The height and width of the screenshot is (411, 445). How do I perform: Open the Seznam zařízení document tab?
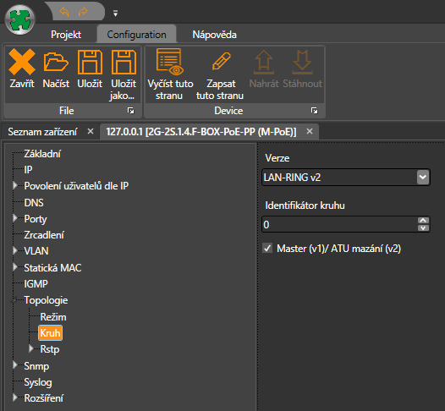pos(42,132)
